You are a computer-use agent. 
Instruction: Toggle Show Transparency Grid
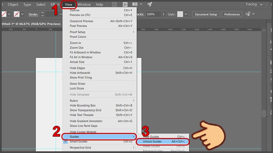click(100, 110)
